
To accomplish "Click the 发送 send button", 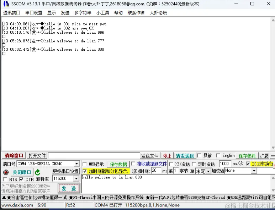I will point(69,188).
